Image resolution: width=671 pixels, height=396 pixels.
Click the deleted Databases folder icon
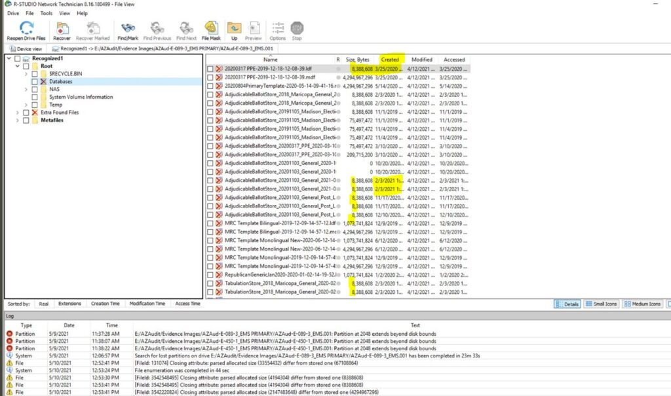coord(43,82)
